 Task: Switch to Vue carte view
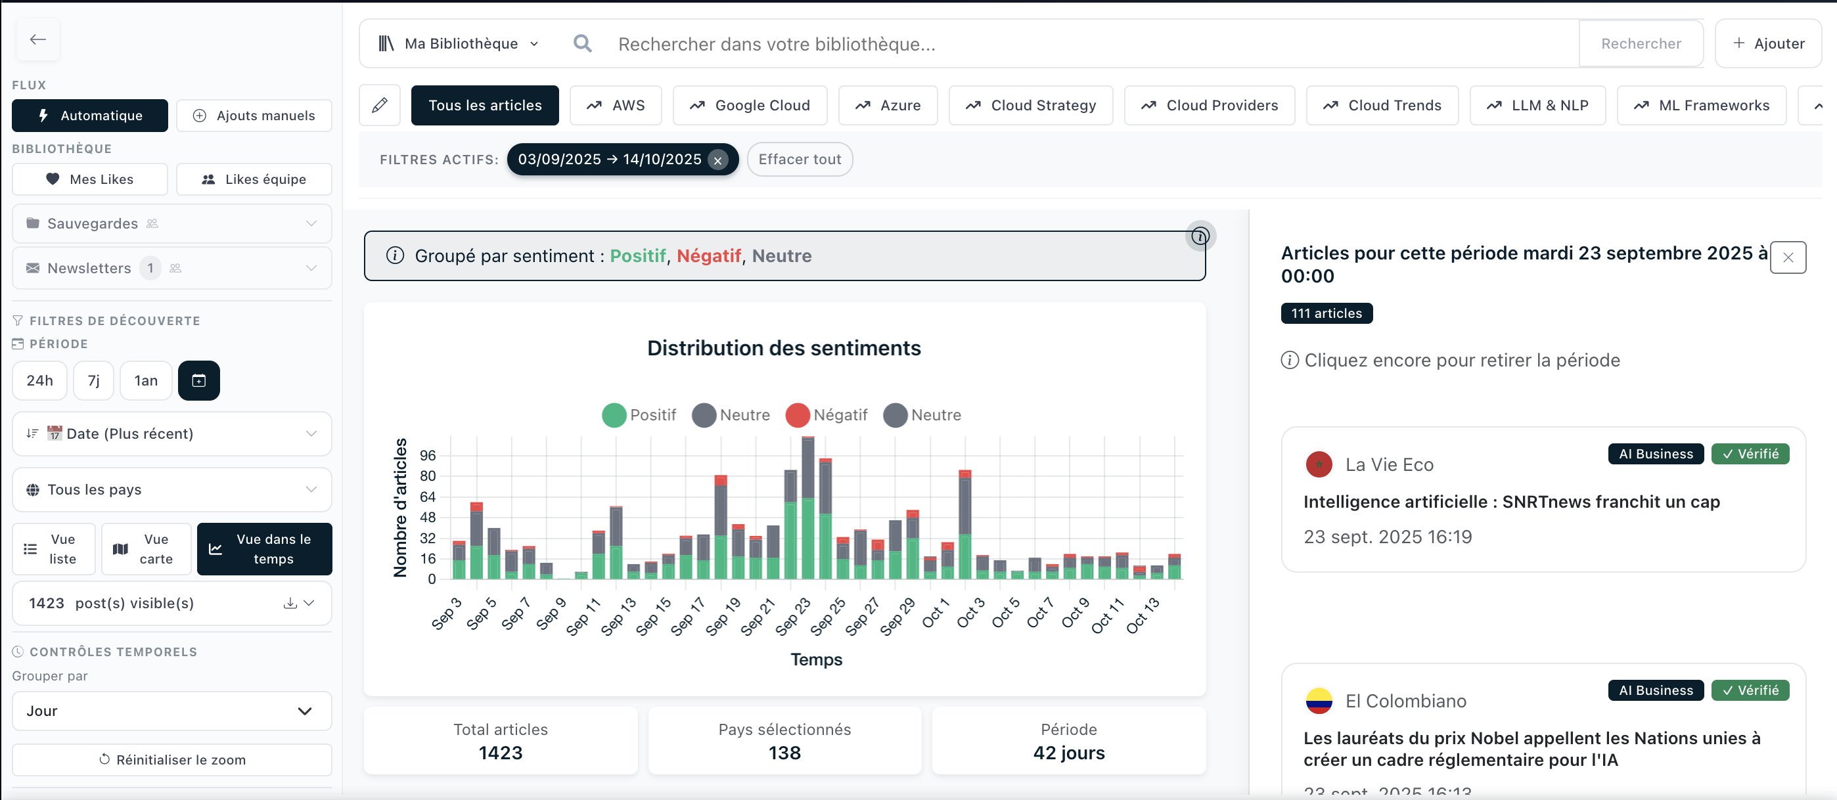[x=145, y=549]
